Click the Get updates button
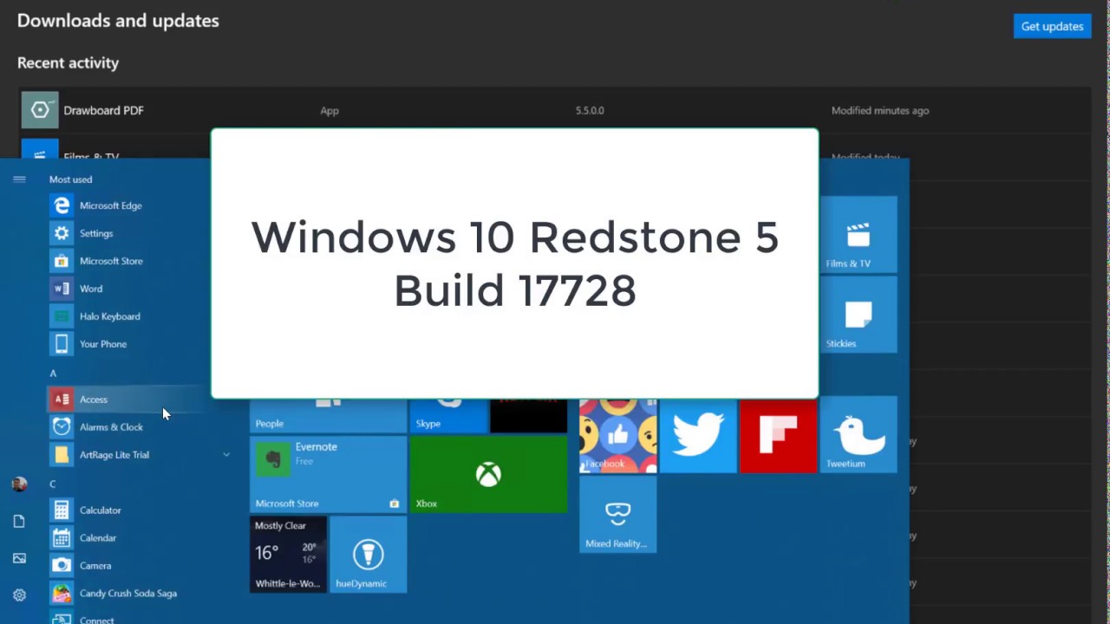 [x=1052, y=26]
